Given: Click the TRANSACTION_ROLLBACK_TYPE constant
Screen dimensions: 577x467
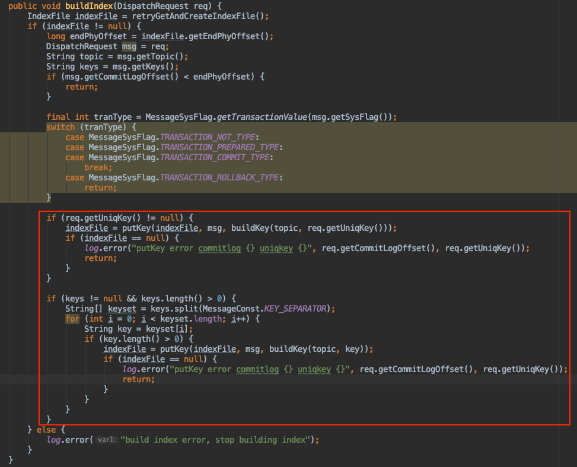Looking at the screenshot, I should click(219, 177).
